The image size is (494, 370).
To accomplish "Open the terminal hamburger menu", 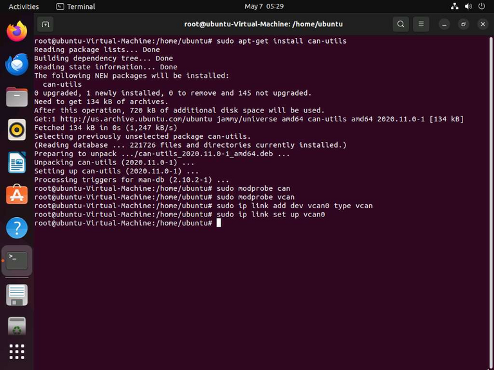I will click(x=421, y=24).
